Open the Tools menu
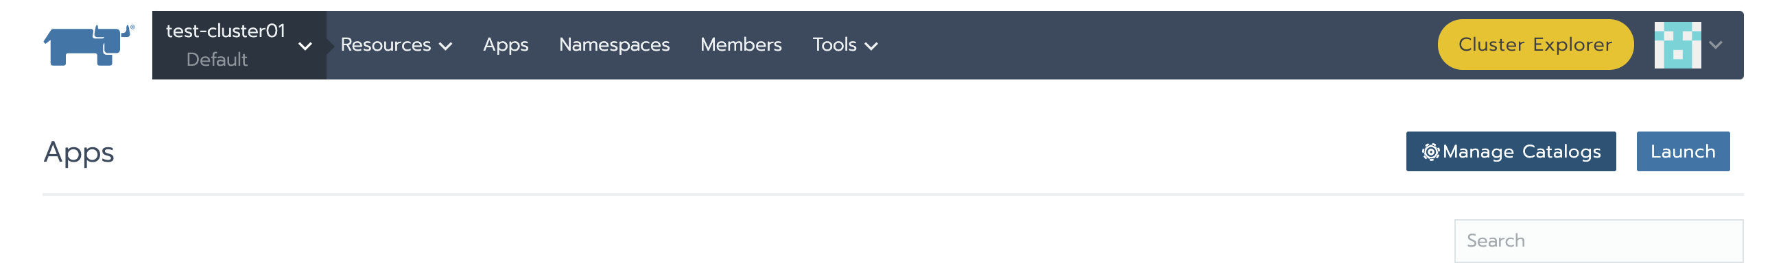 click(845, 45)
